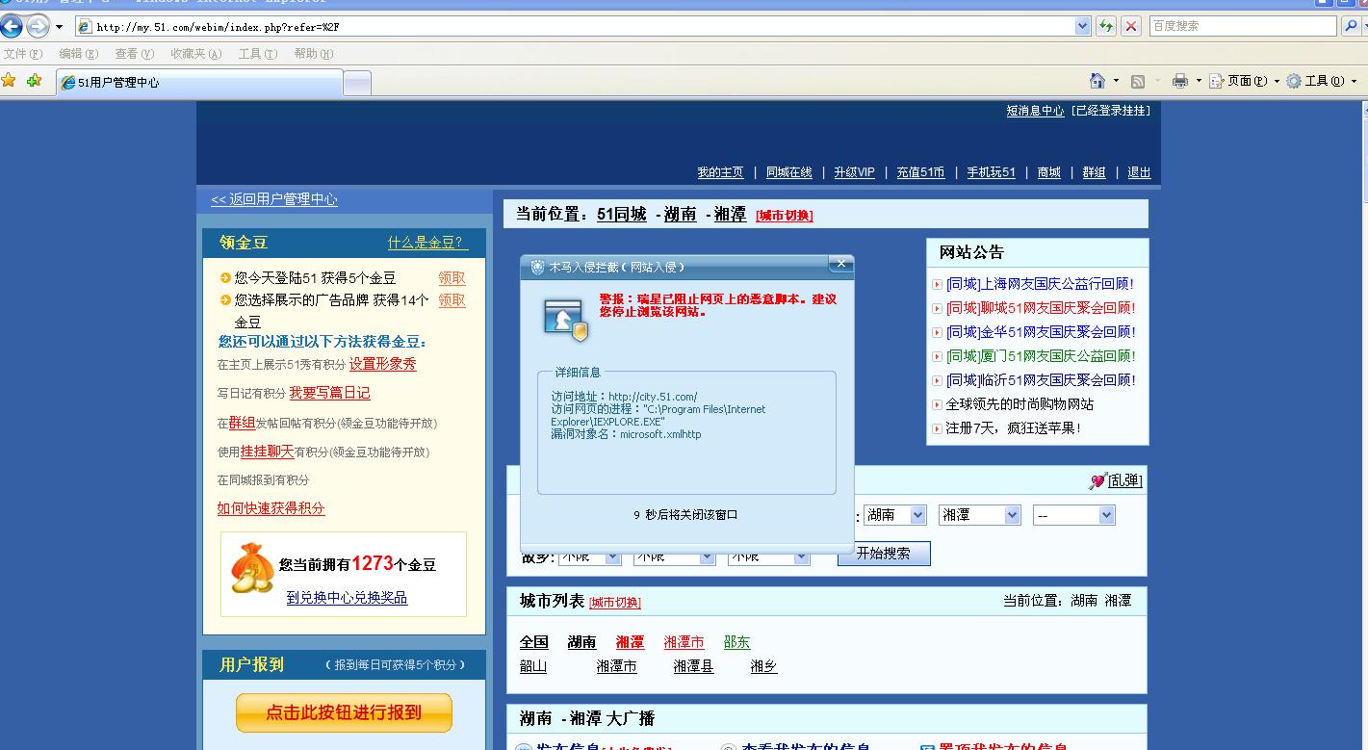Click the 百度搜索 search box
1368x750 pixels.
(1242, 26)
